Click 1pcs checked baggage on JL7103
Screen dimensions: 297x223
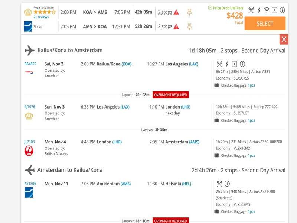[x=252, y=155]
